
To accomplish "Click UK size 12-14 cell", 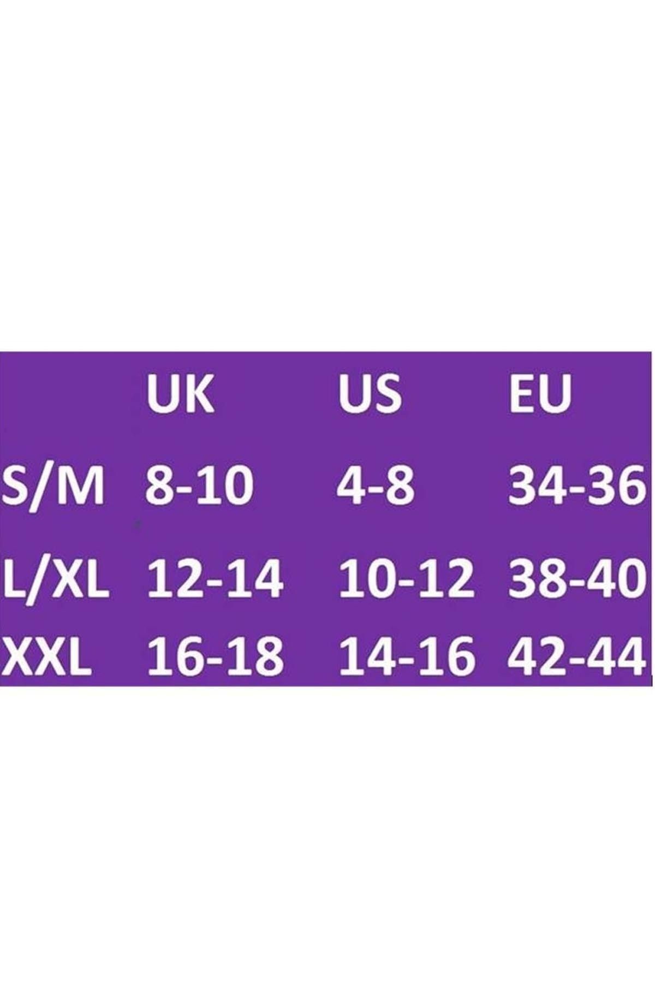I will click(215, 578).
